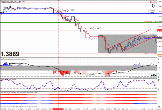Click the stochastic indicator title text
Viewport: 162px width, 110px height.
[8, 80]
